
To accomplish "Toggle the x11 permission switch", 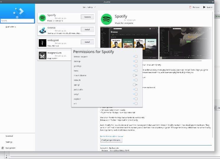I will tap(135, 104).
